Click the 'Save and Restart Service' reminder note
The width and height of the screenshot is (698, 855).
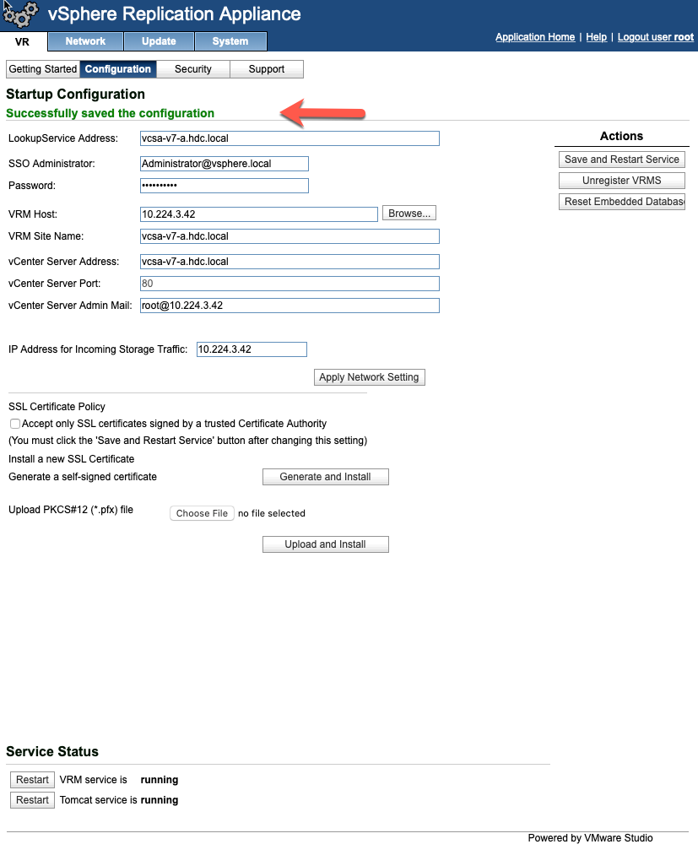pos(187,441)
